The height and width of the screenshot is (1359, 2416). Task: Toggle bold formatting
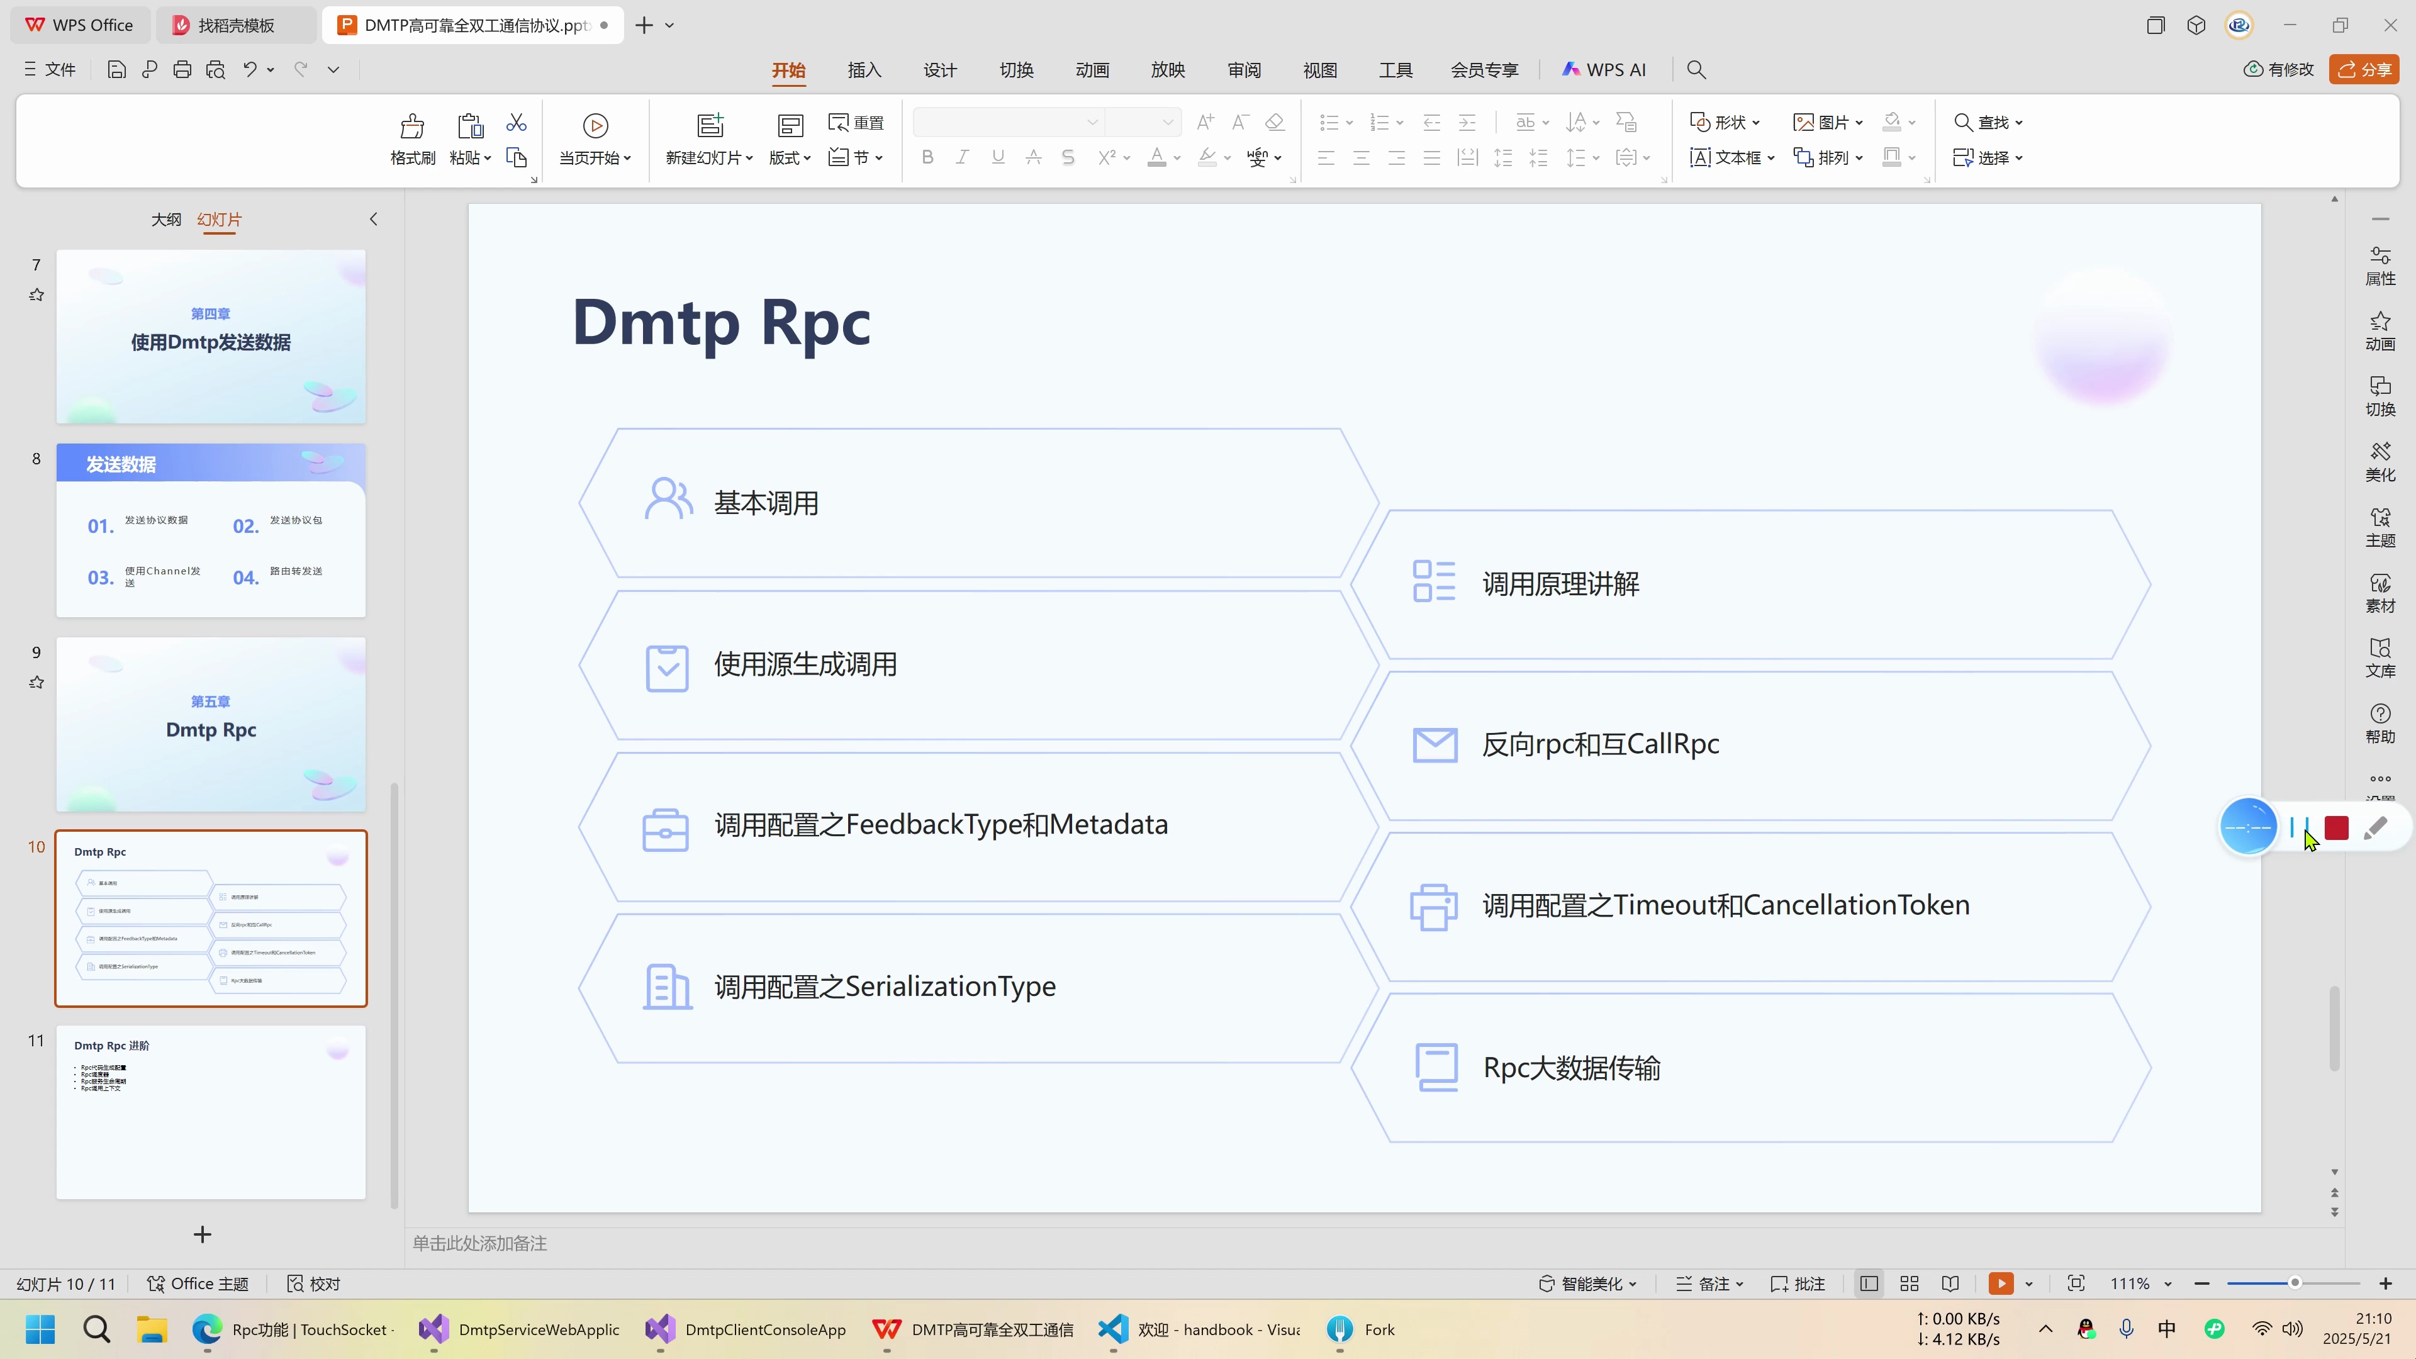[x=927, y=157]
